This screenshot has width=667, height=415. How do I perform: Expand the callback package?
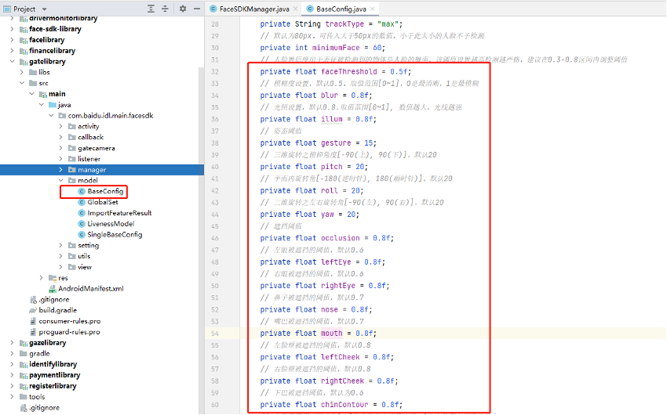(x=61, y=137)
